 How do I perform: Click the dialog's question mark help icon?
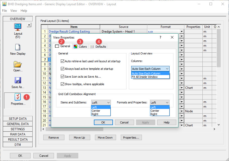click(x=160, y=37)
